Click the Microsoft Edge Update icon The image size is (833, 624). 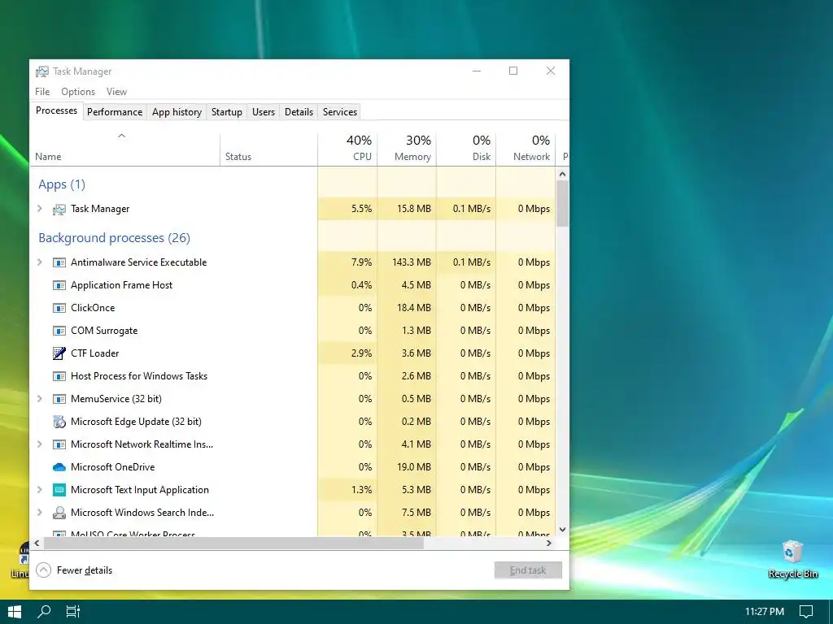point(59,422)
